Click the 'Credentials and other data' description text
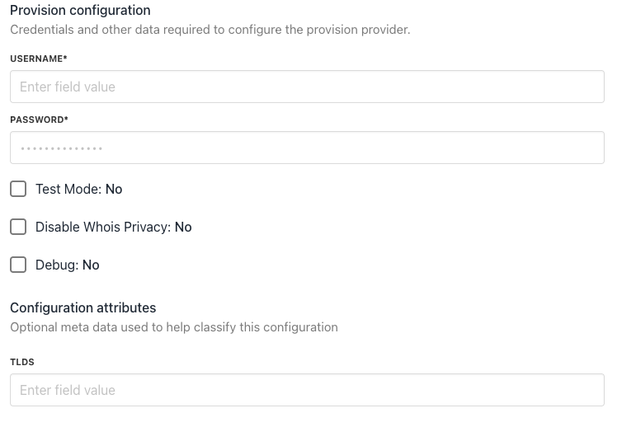This screenshot has height=427, width=622. [210, 30]
